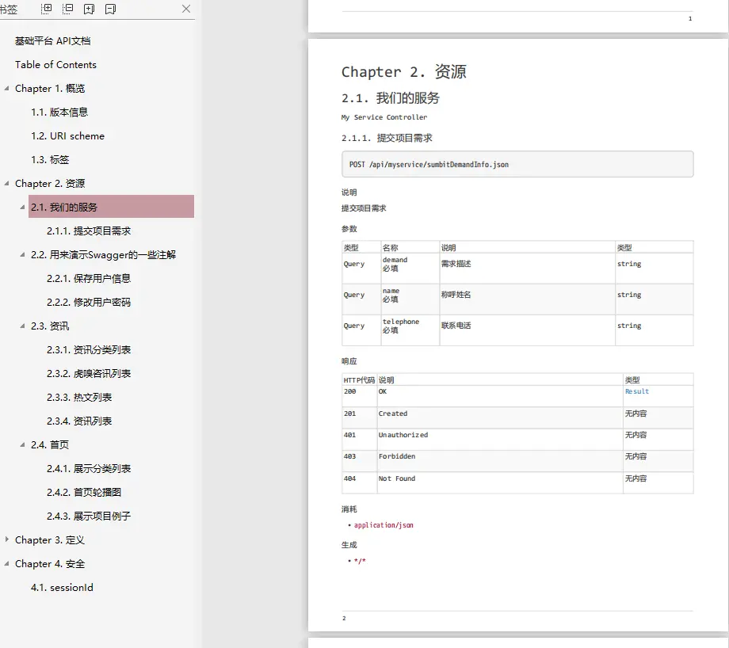Select the Chapter 4. 安全 bookmark label

click(50, 563)
